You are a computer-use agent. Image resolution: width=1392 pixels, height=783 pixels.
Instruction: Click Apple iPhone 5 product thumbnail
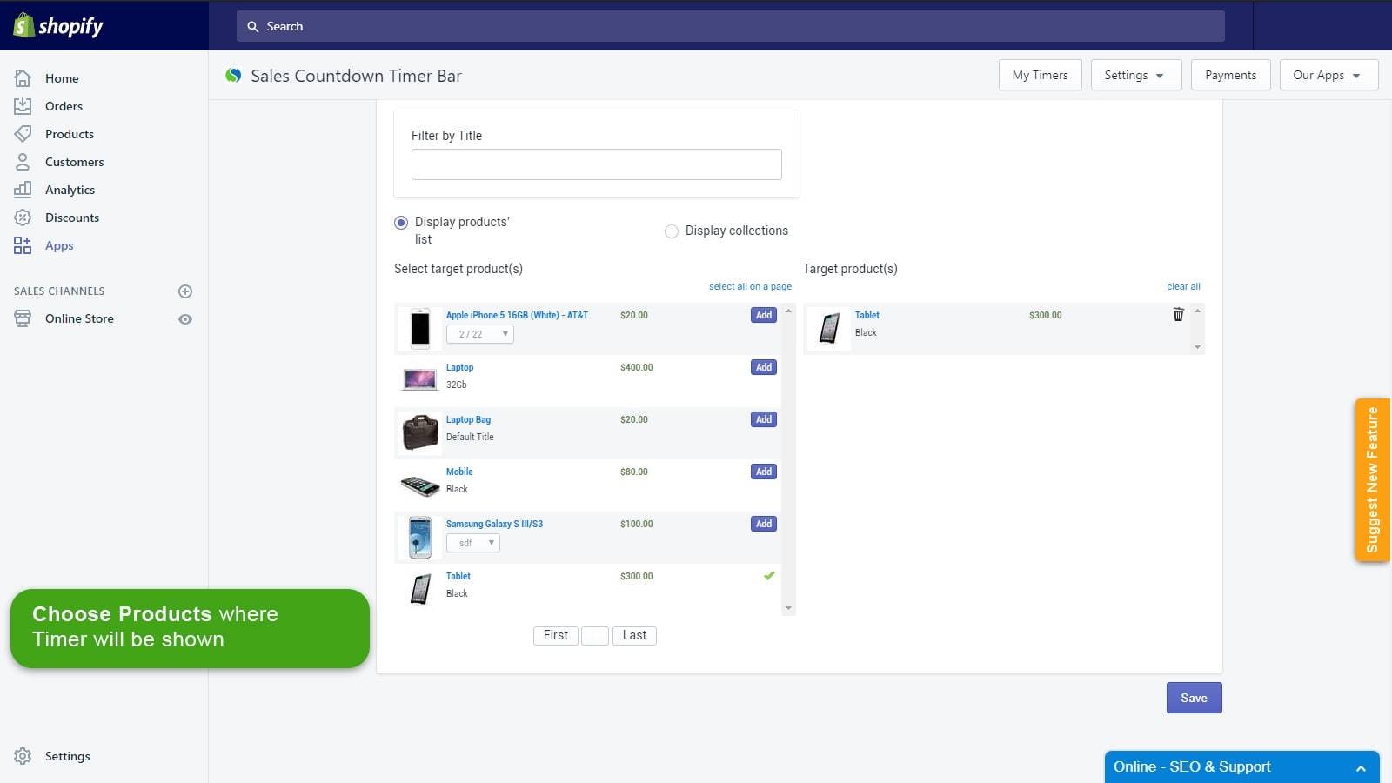point(420,329)
